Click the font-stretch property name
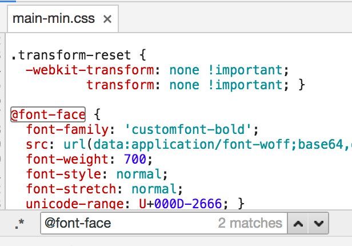Viewport: 352px width, 246px height. pyautogui.click(x=71, y=189)
